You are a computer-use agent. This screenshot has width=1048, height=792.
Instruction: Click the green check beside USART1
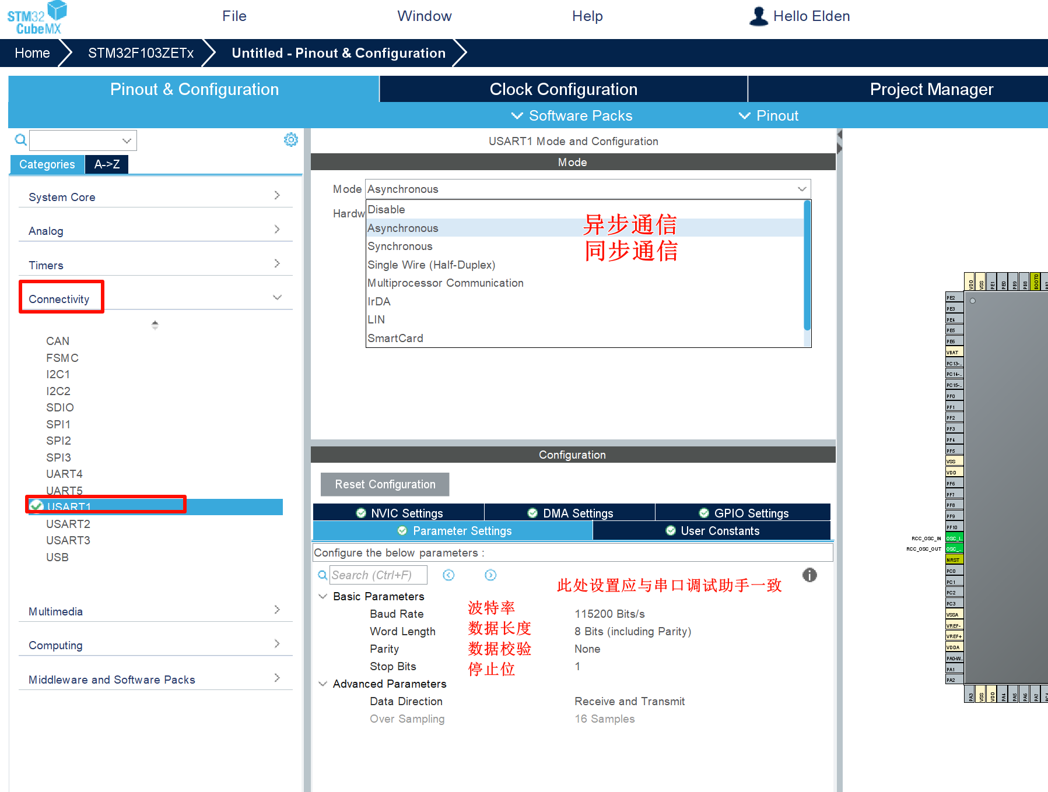point(37,506)
